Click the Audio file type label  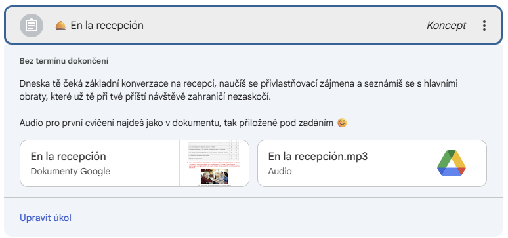click(x=280, y=171)
